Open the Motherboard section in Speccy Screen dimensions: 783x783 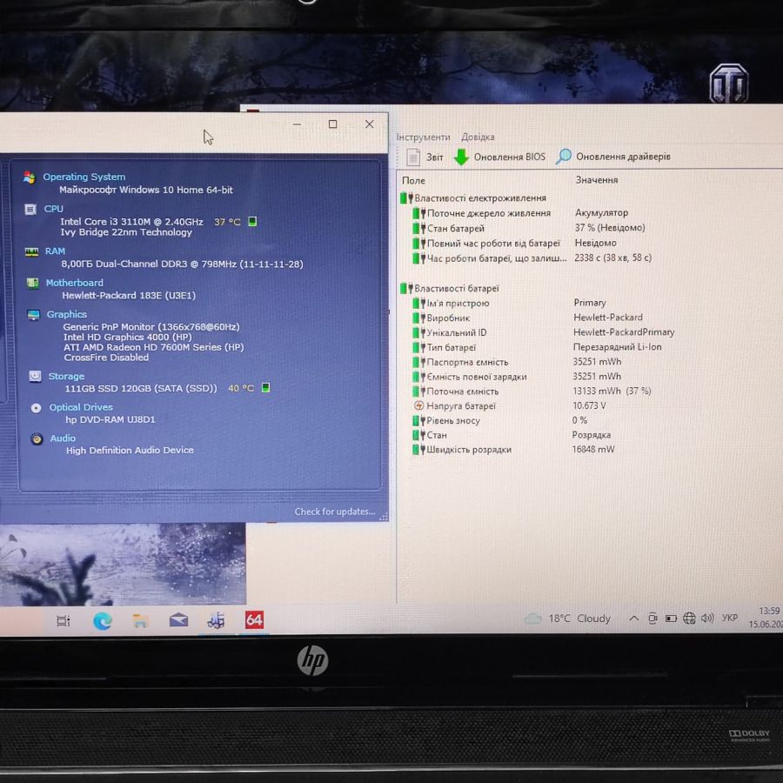75,283
